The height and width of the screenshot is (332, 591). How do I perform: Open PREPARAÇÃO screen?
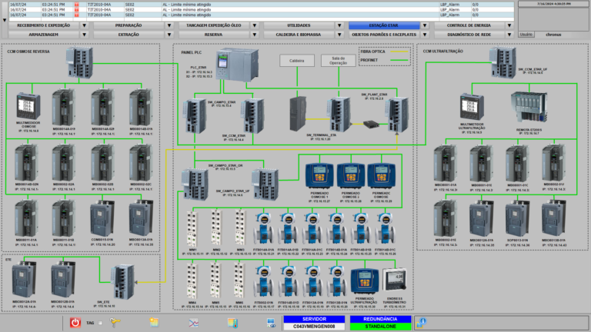coord(129,25)
